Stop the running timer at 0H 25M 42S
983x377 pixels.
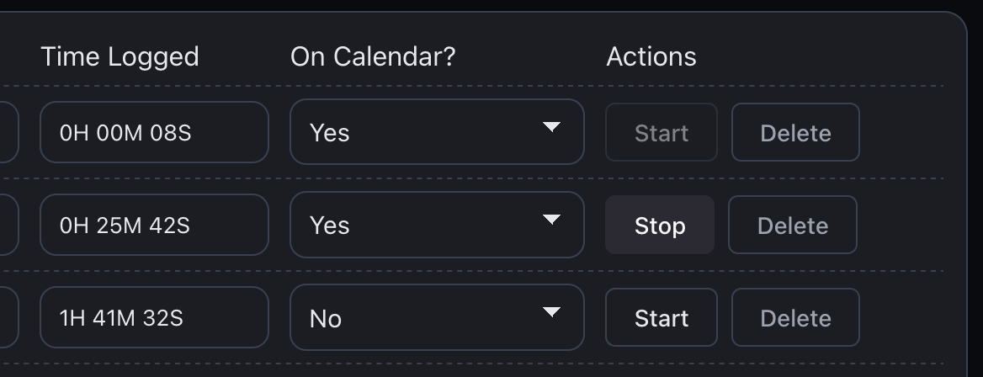(x=660, y=225)
